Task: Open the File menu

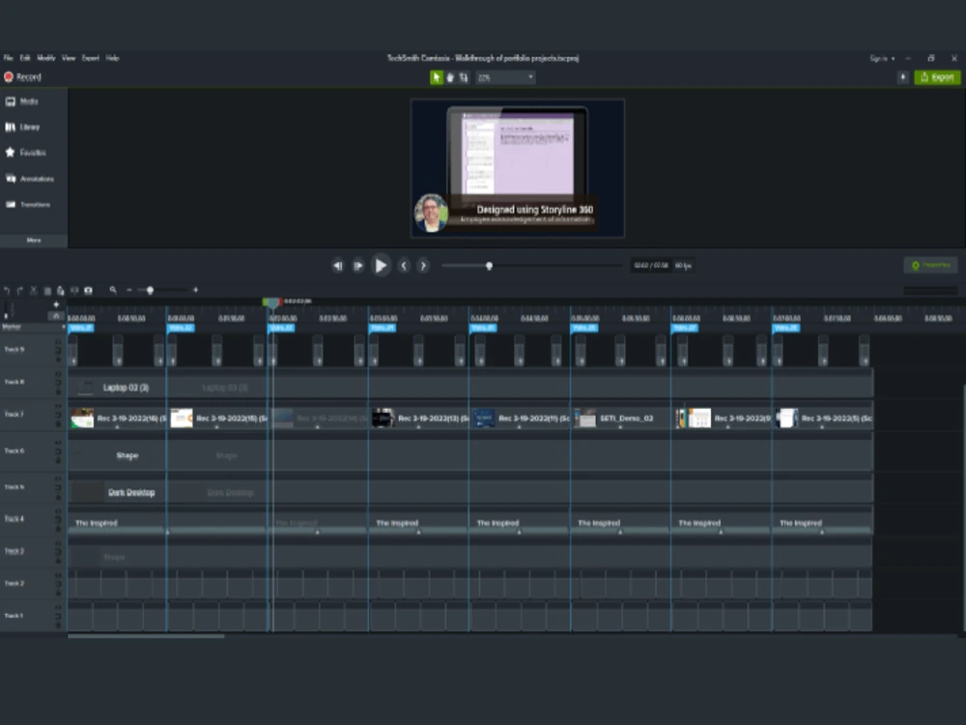Action: click(x=9, y=58)
